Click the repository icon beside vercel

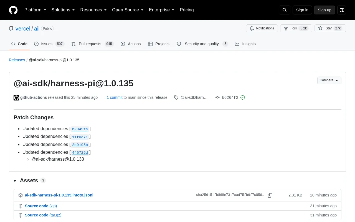pos(11,29)
